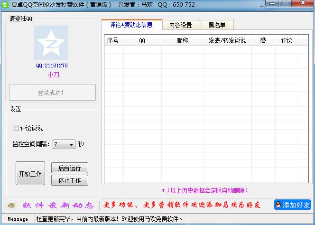Viewport: 315px width, 225px height.
Task: Click the 序号 column header
Action: coord(114,40)
